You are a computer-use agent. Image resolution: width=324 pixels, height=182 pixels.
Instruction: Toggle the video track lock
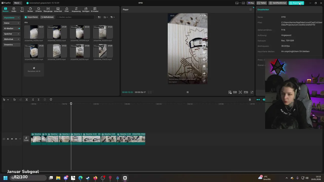(8, 139)
